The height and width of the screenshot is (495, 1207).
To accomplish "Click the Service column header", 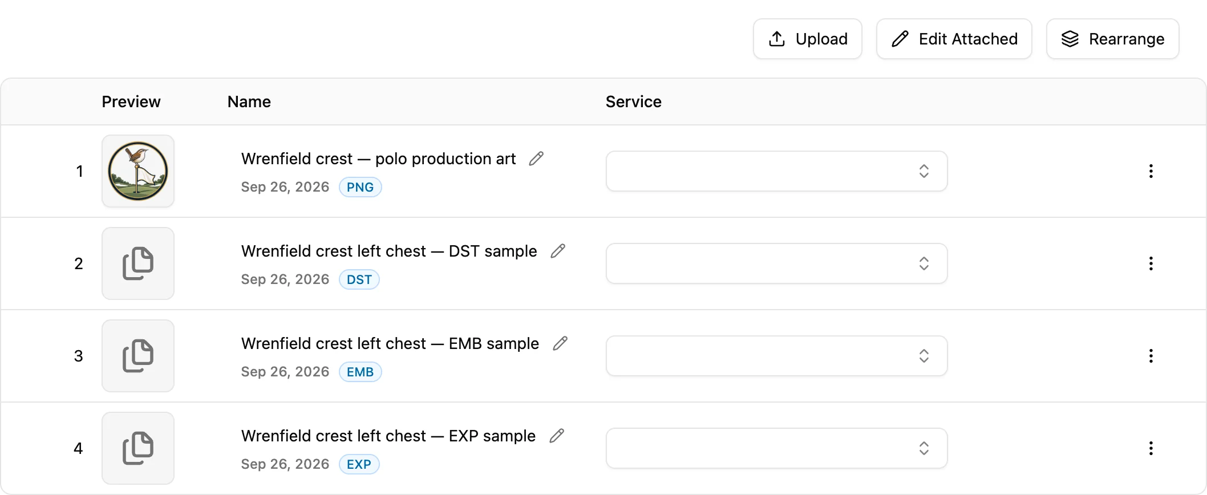I will click(x=634, y=102).
